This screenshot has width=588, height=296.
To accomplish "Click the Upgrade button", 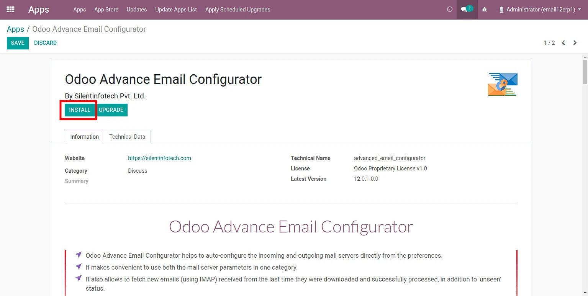I will pyautogui.click(x=111, y=110).
